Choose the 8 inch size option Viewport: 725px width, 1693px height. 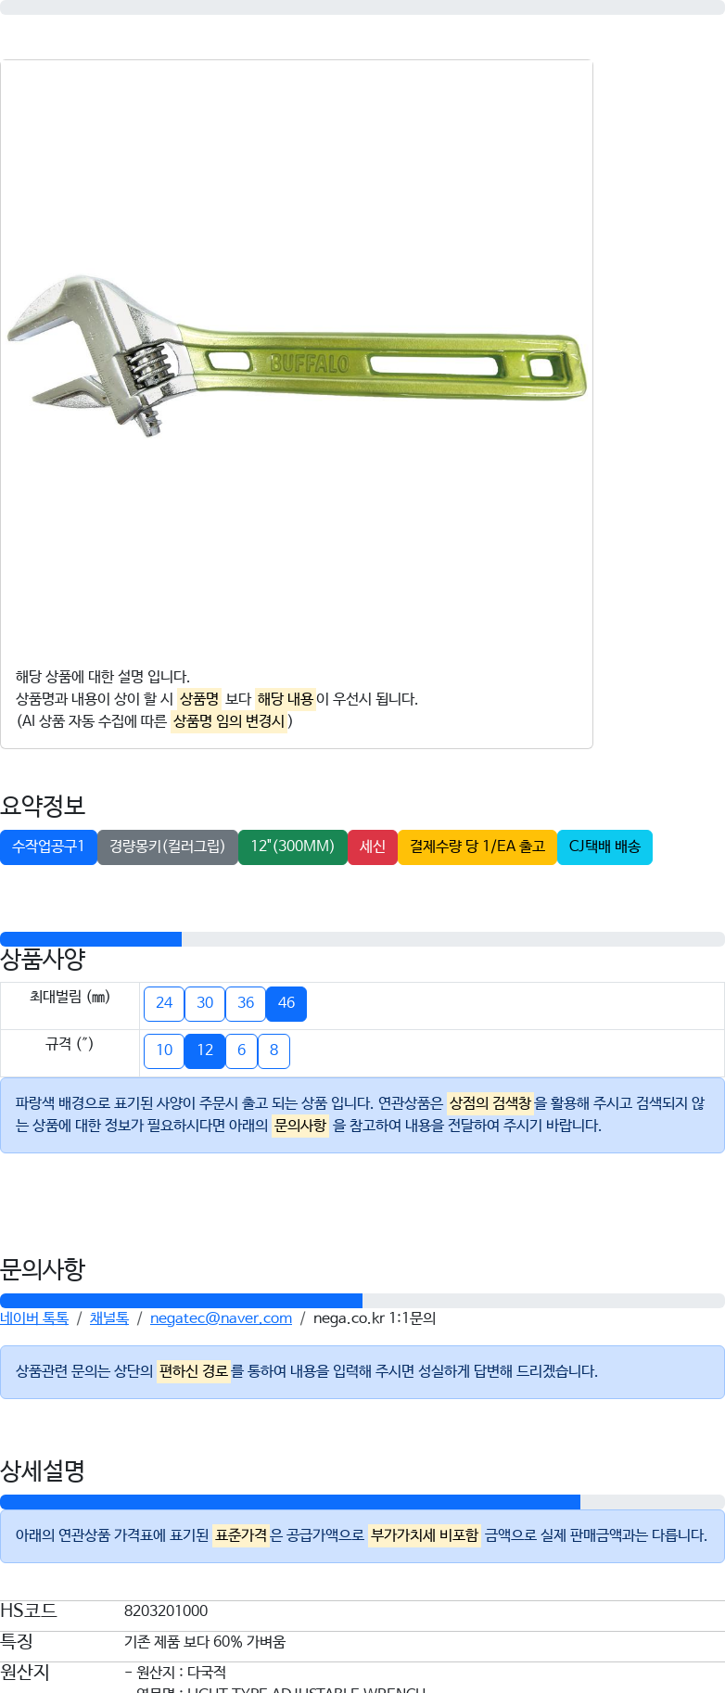tap(273, 1050)
